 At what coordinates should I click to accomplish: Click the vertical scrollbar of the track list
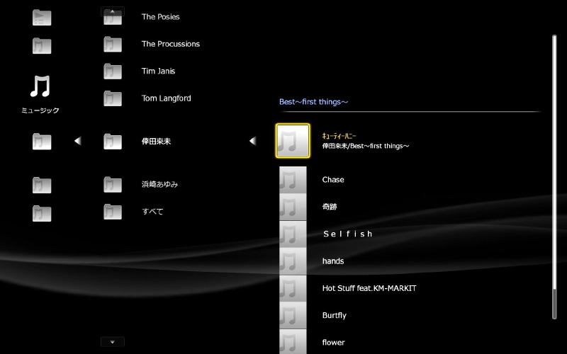click(x=554, y=177)
